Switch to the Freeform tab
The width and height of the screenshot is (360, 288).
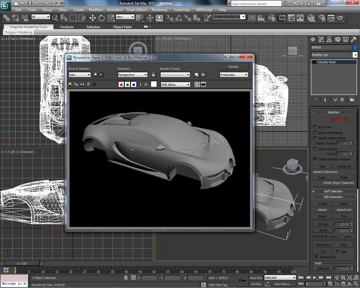(67, 27)
